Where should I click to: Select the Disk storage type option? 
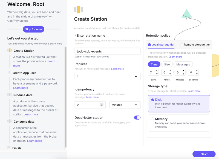[153, 100]
